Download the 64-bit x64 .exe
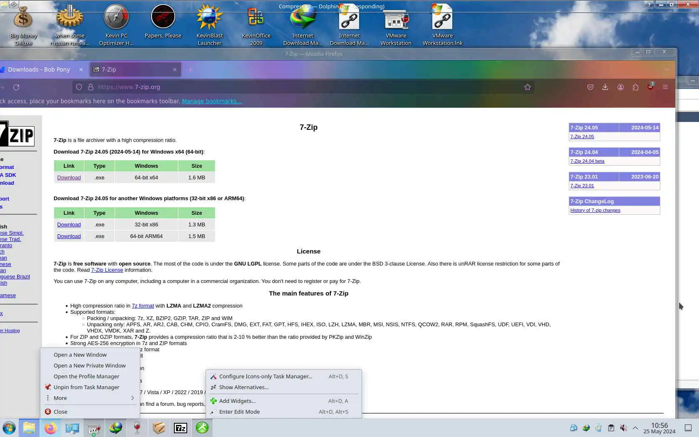Viewport: 699px width, 437px height. [69, 177]
